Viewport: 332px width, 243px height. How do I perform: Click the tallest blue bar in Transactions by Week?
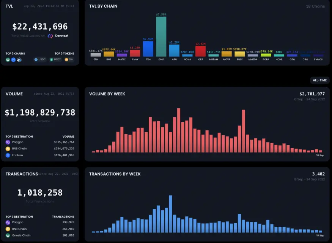click(170, 214)
